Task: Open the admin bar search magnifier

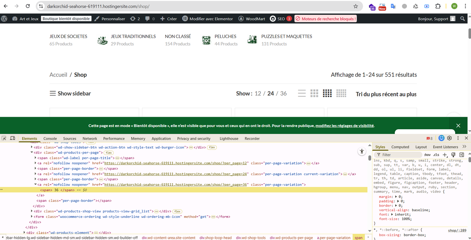Action: pyautogui.click(x=463, y=19)
